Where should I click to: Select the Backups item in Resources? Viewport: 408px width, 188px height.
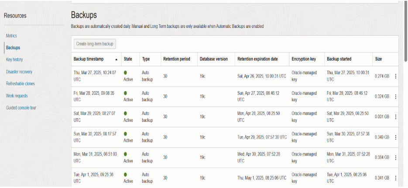point(13,48)
